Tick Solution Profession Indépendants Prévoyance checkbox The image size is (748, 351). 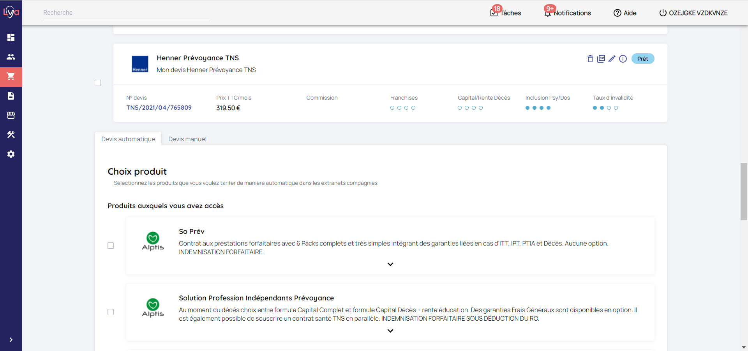(x=111, y=312)
